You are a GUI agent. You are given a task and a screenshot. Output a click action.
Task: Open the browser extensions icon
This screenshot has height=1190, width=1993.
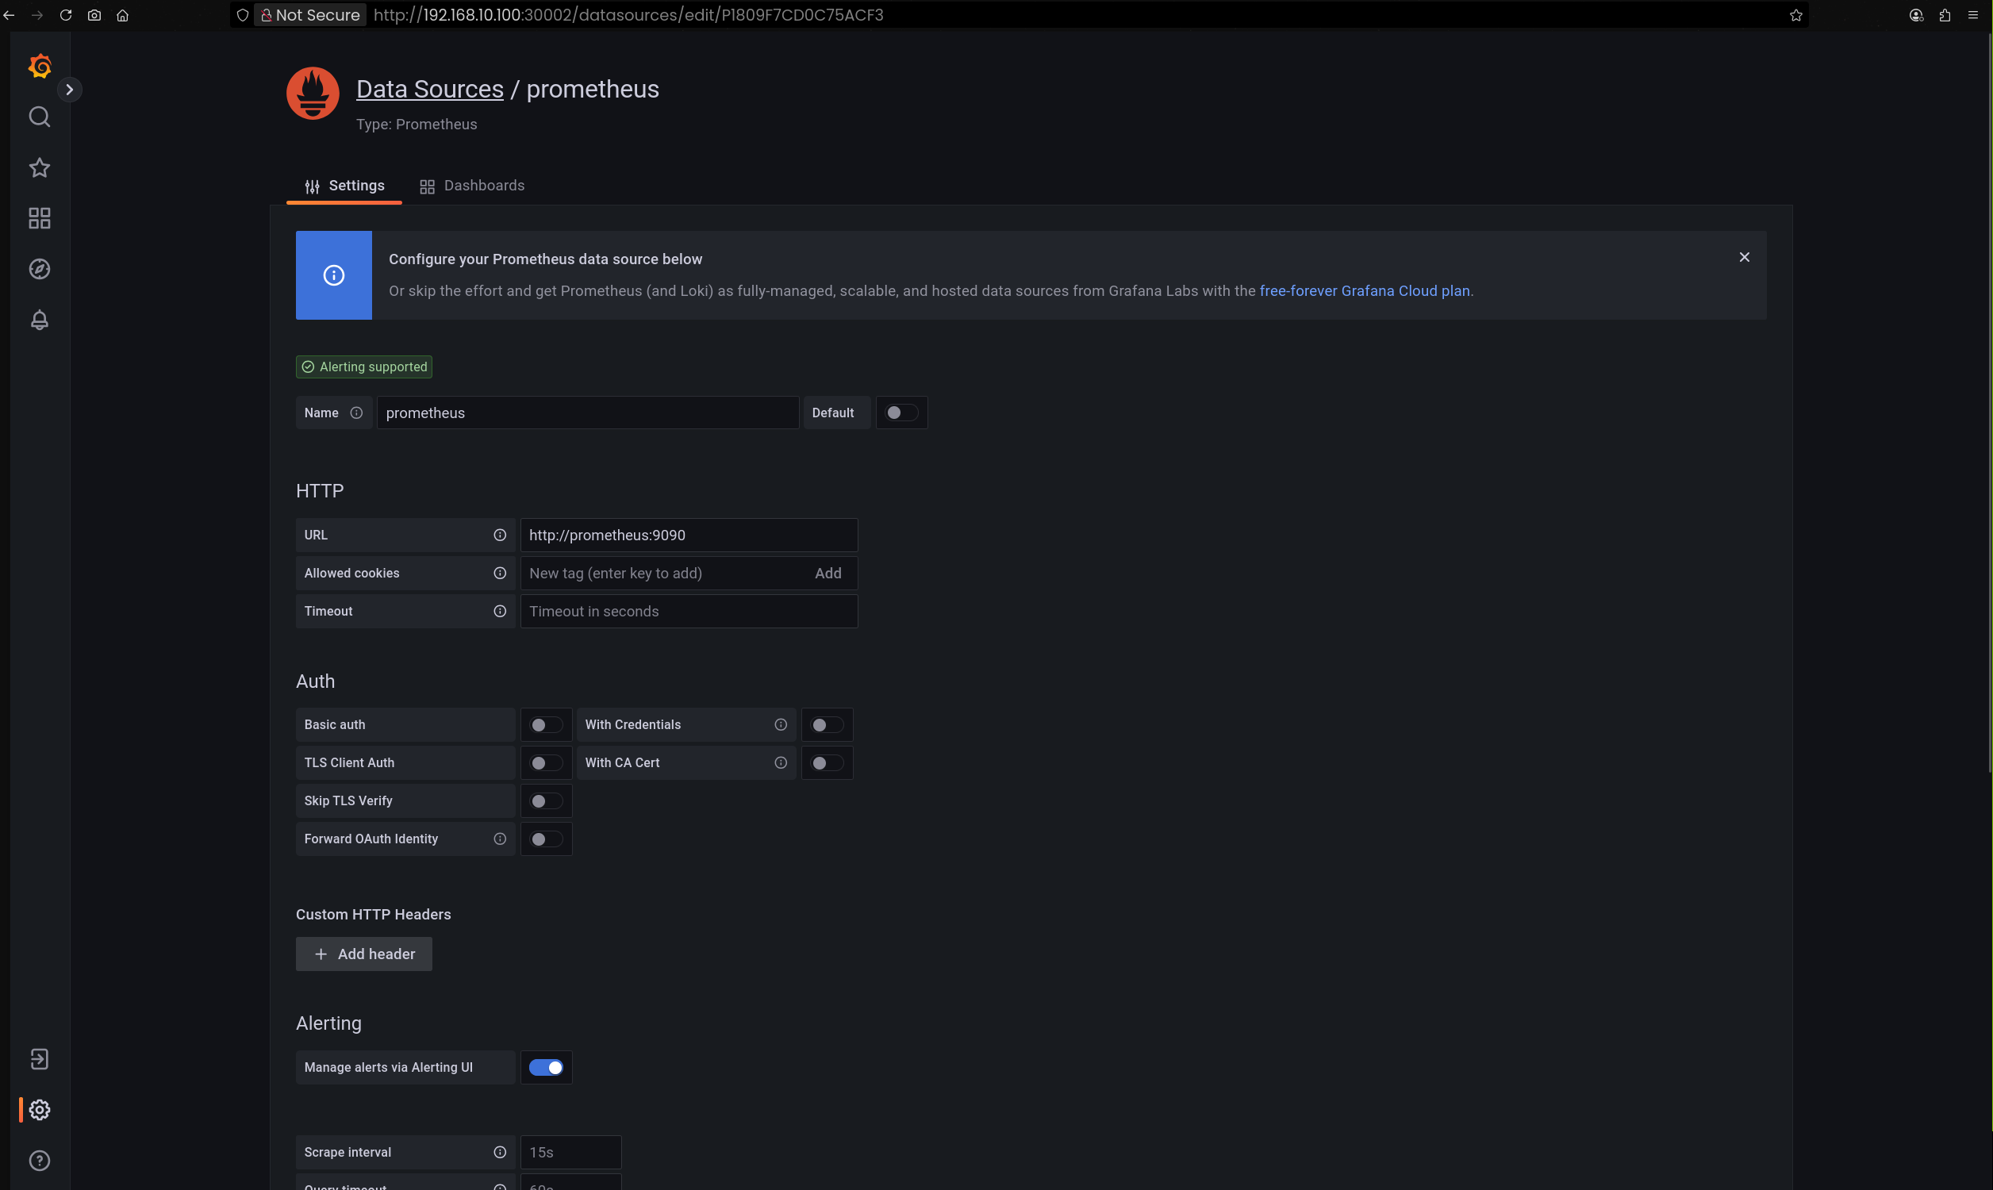(x=1944, y=15)
